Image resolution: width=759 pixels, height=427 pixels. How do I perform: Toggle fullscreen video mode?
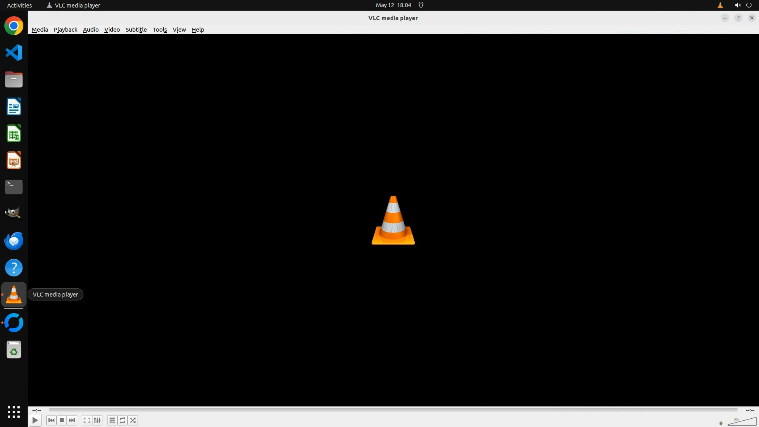coord(87,420)
